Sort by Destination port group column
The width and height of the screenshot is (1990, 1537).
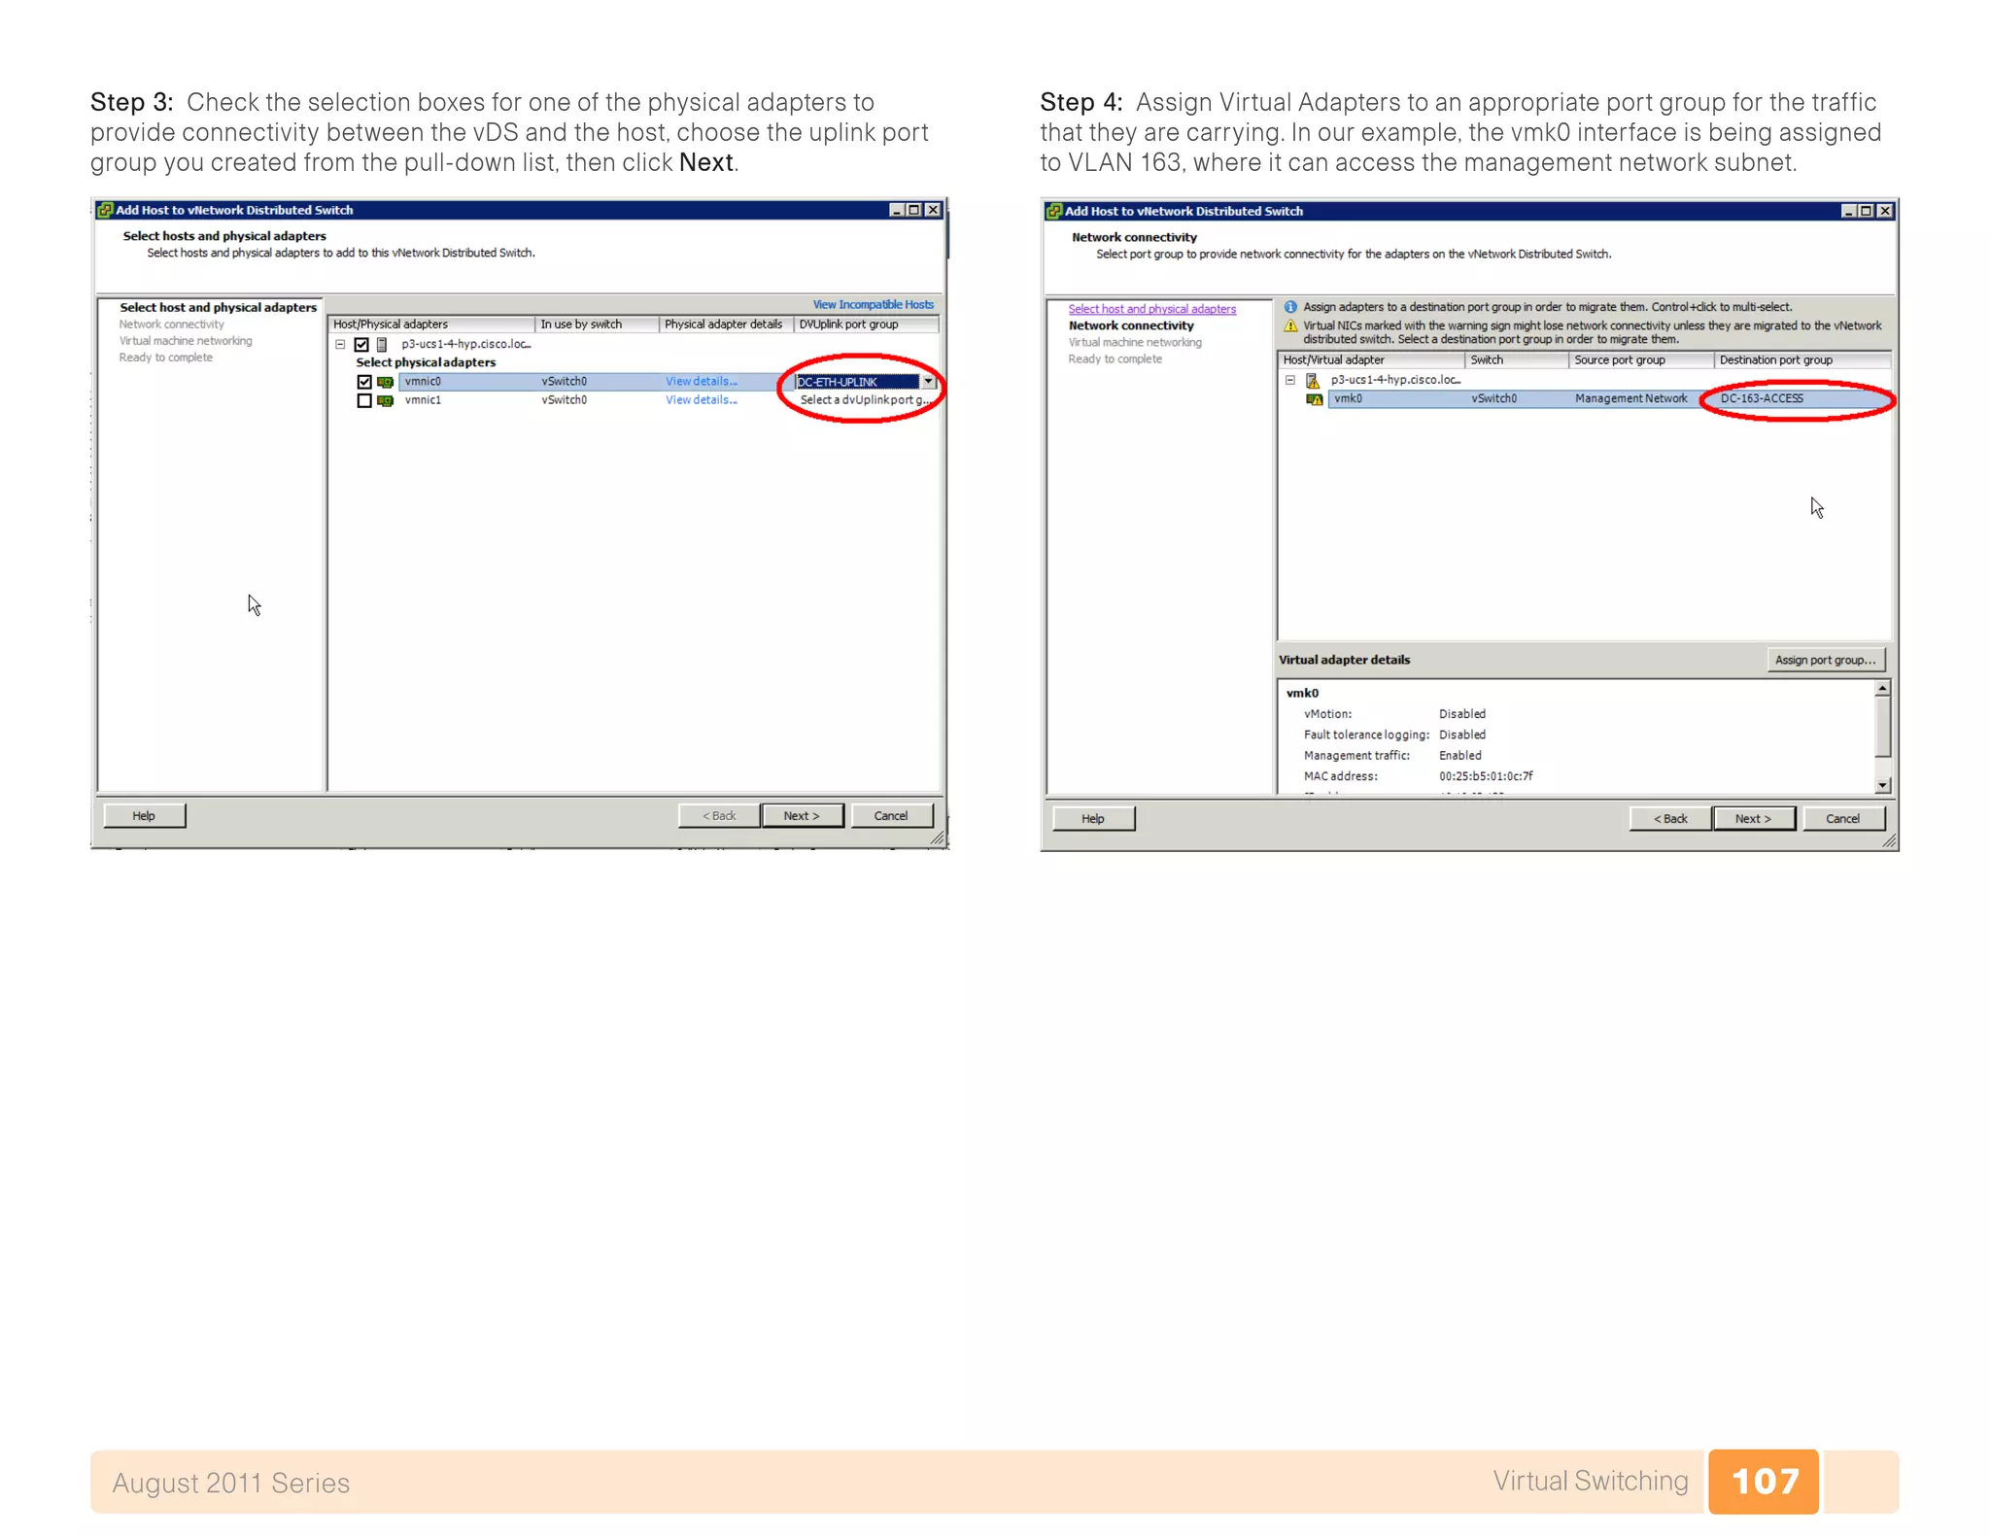point(1802,360)
